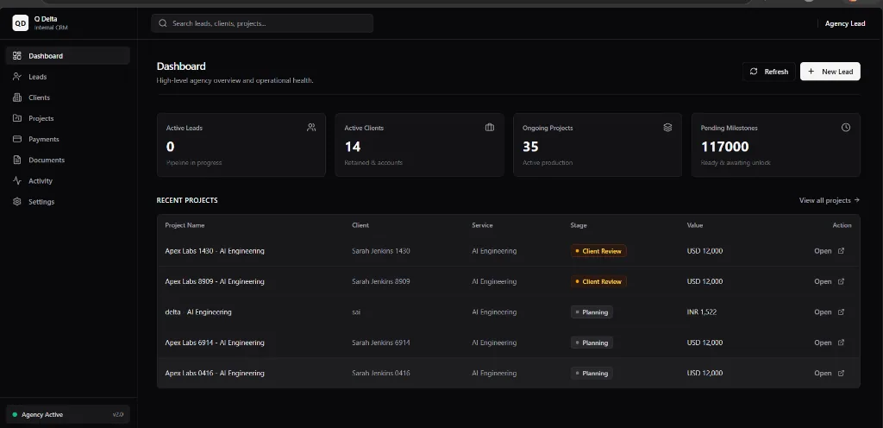
Task: Click project name Apex Labs 6914 - AI Engineering
Action: point(215,343)
